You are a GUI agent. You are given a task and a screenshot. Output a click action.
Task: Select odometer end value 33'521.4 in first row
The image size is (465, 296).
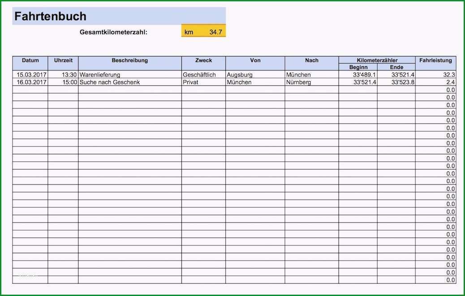(396, 74)
